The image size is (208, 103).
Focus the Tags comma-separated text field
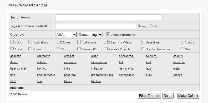(x=96, y=26)
